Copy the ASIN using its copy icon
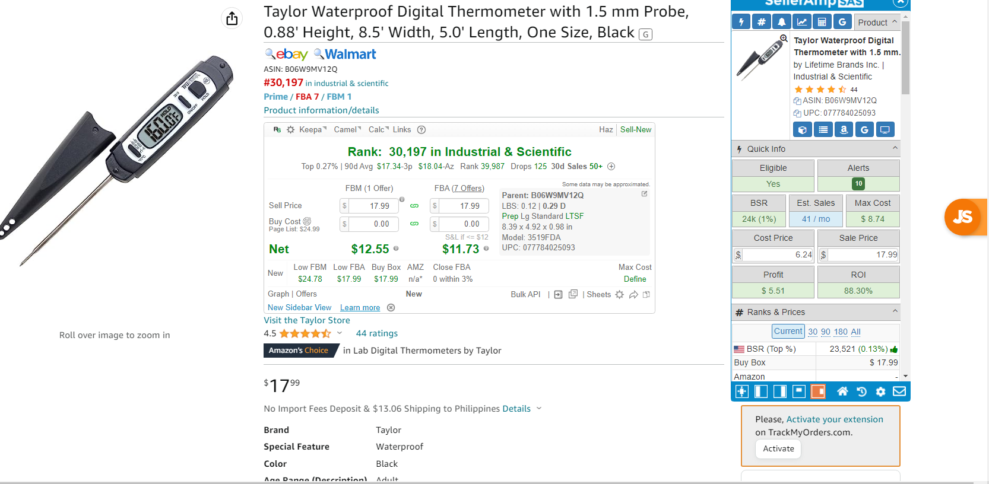The image size is (989, 484). 797,101
